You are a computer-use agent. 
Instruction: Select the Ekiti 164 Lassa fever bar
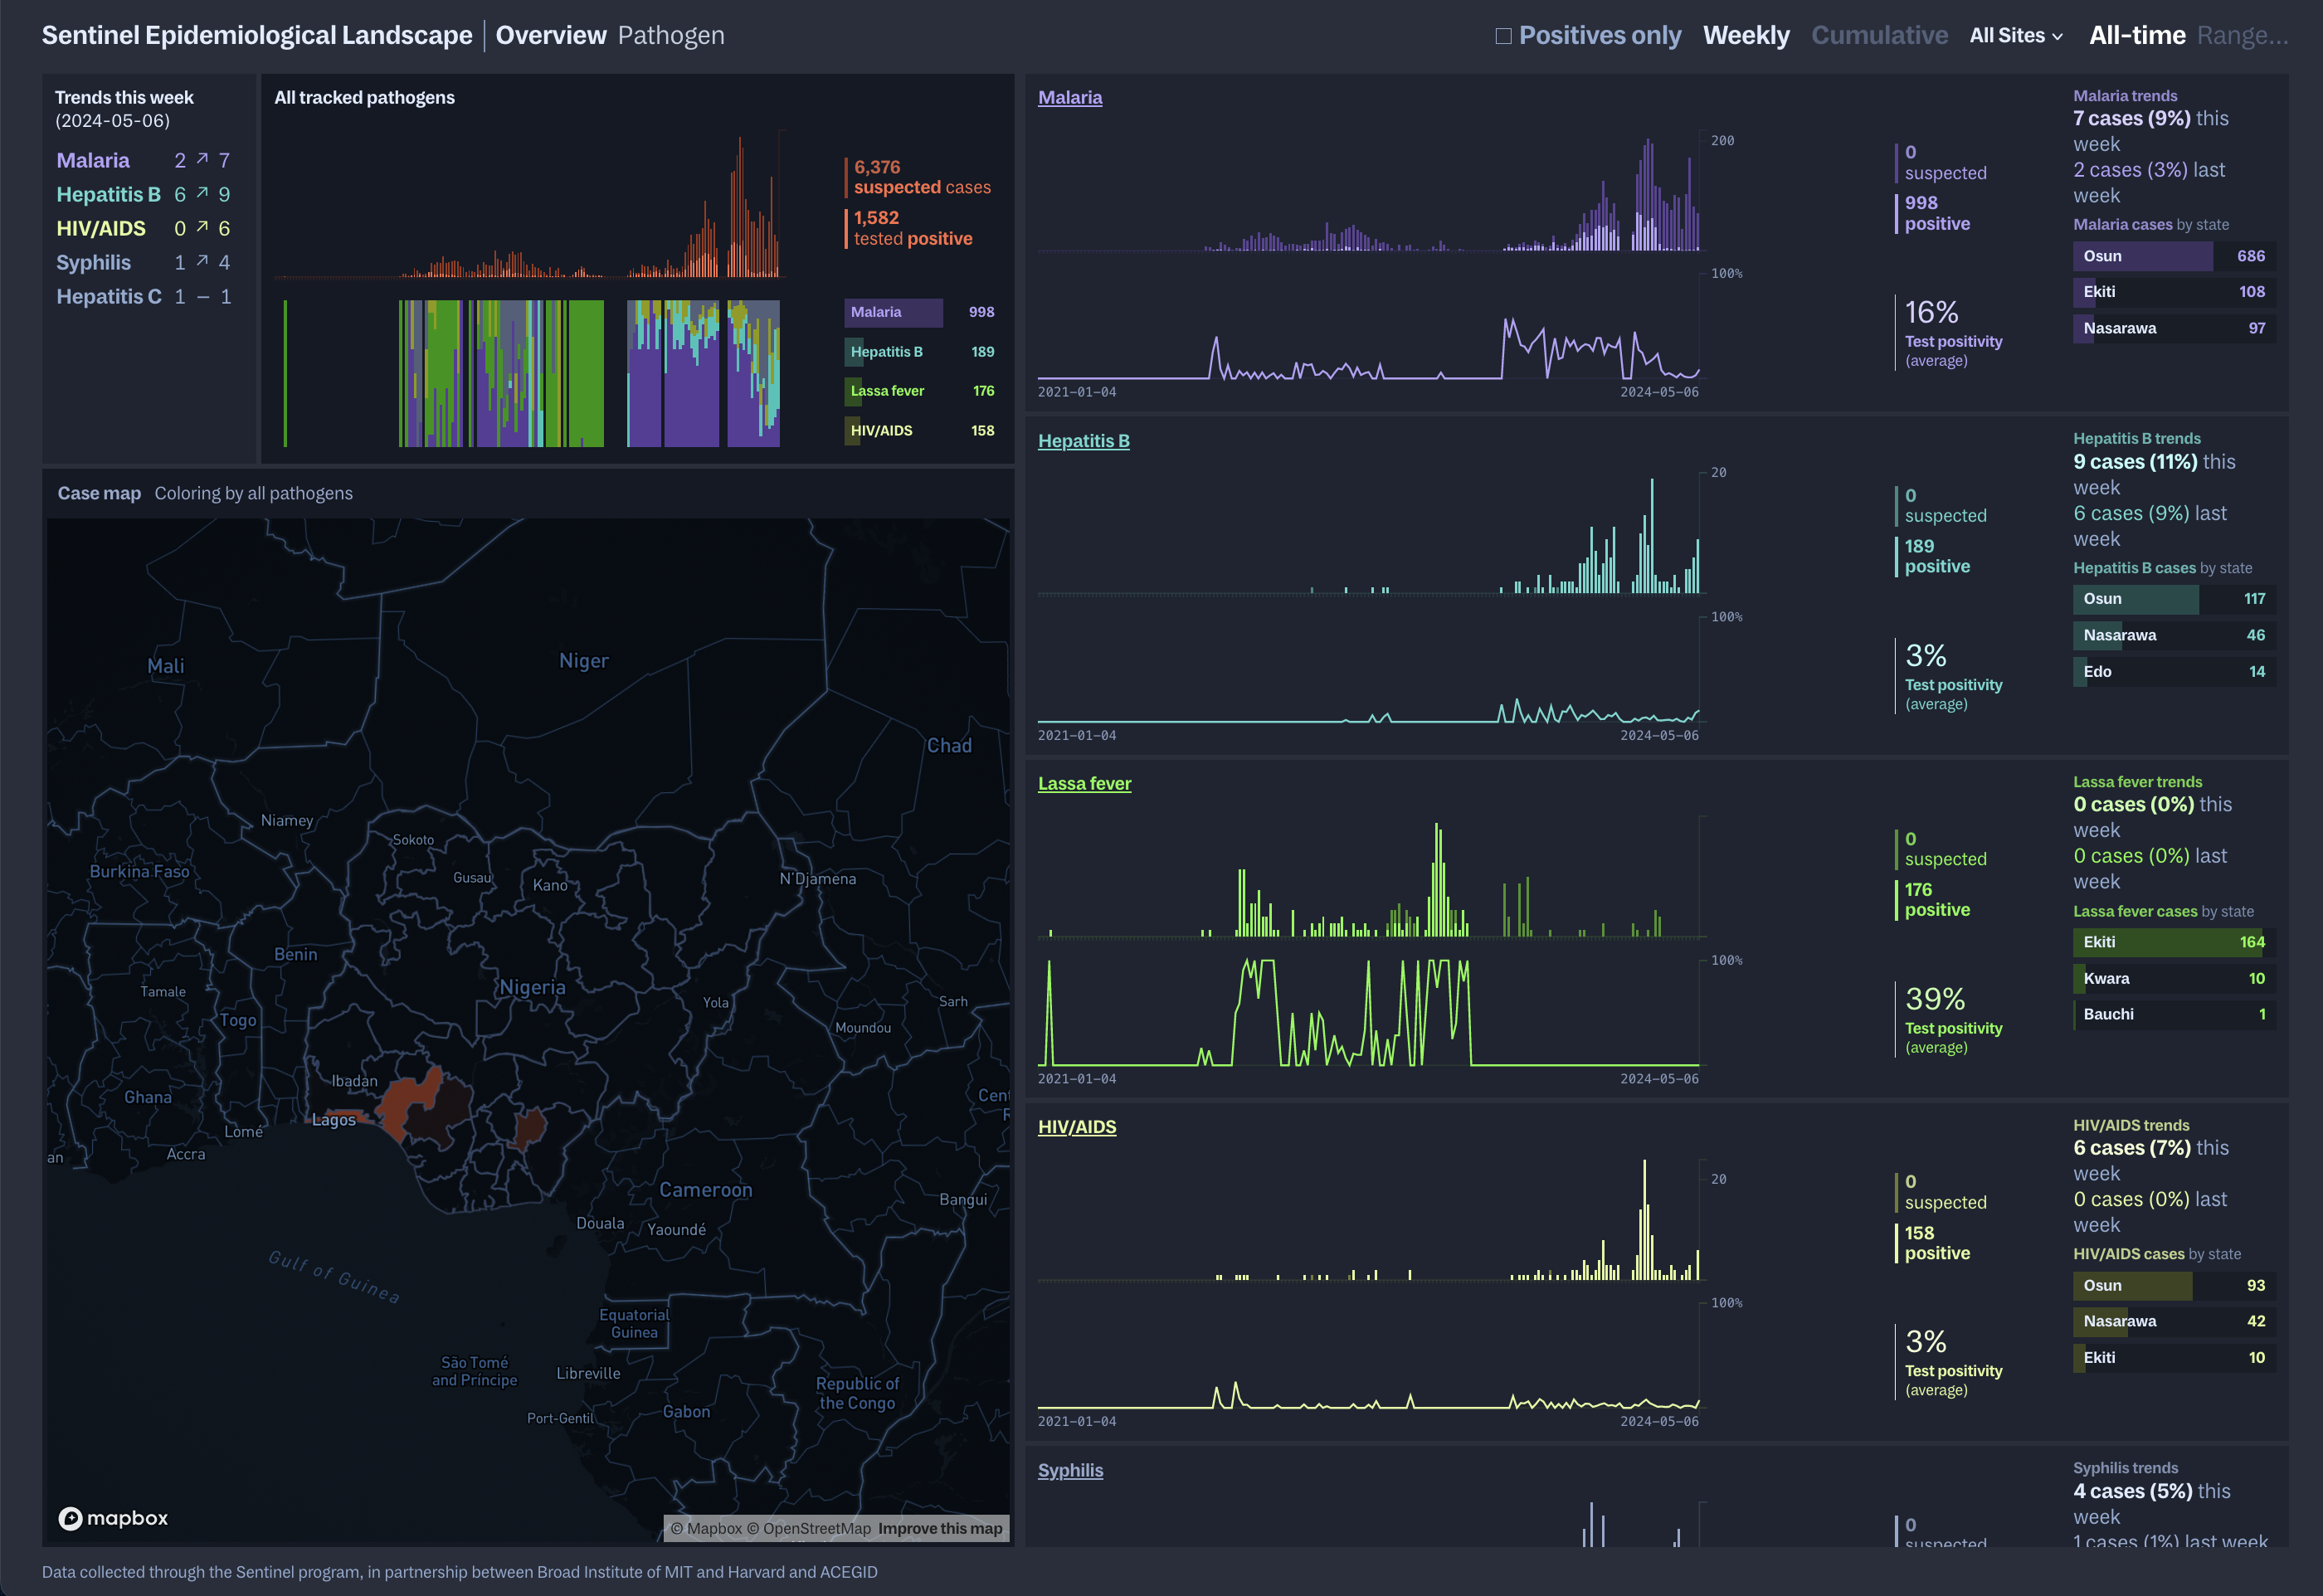coord(2174,942)
